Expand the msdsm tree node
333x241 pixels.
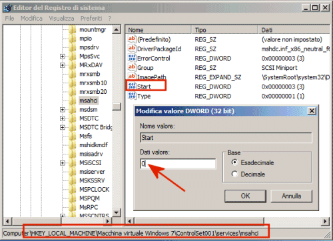pos(63,110)
